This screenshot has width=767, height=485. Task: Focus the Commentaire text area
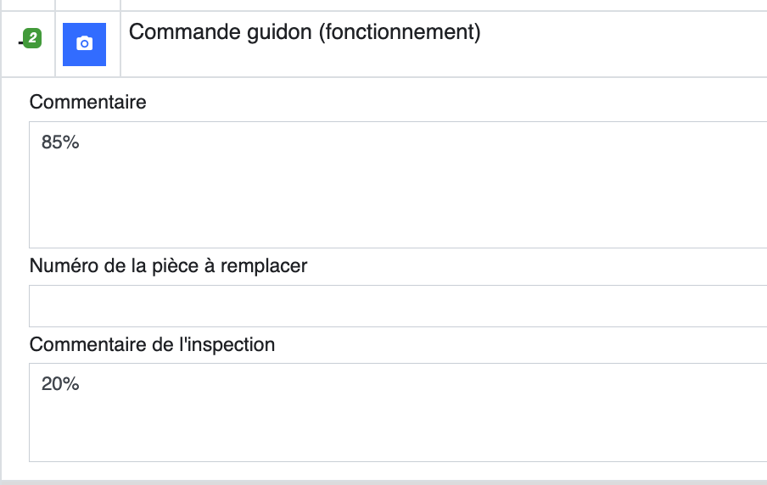point(398,185)
